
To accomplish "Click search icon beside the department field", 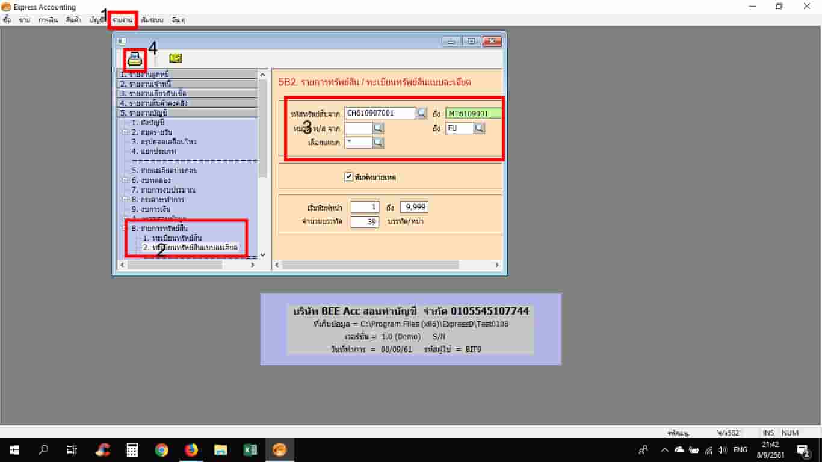I will (x=378, y=143).
